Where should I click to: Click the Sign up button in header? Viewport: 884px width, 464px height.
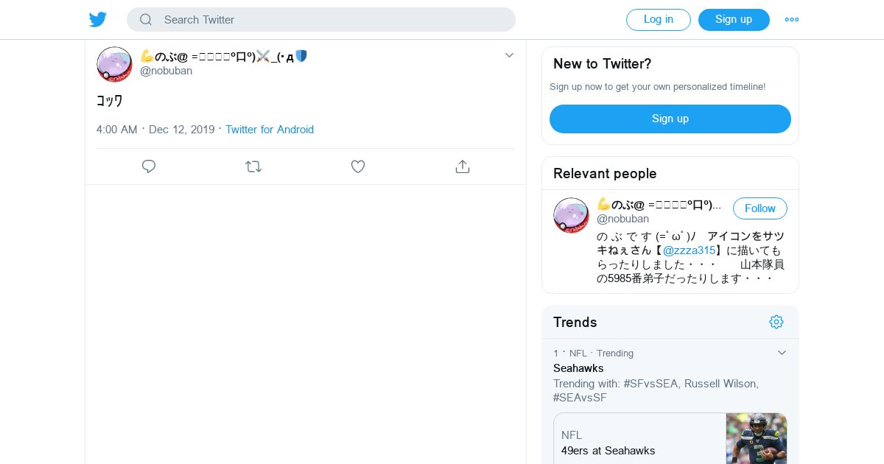pos(734,20)
